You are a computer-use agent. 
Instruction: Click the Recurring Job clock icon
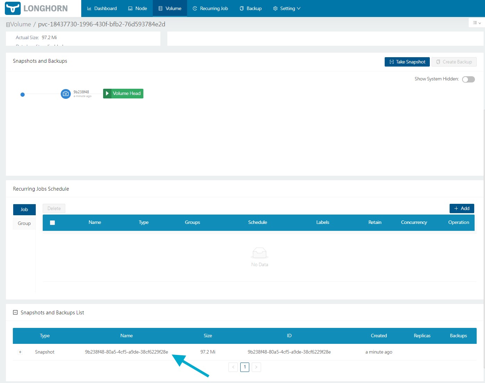[195, 8]
